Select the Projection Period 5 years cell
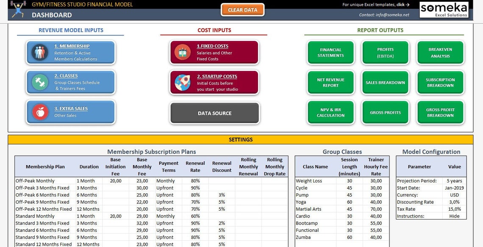The image size is (483, 247). pyautogui.click(x=454, y=181)
